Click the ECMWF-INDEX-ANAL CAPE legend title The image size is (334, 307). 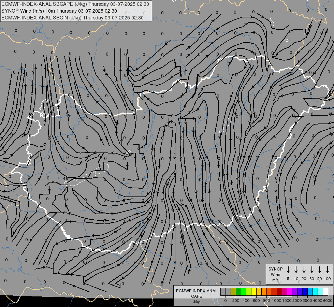coord(197,294)
